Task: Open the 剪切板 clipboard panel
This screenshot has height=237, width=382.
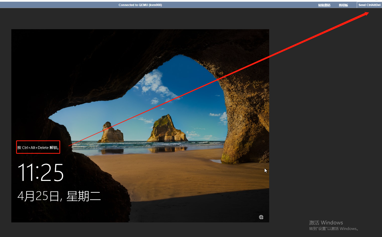Action: (x=343, y=5)
